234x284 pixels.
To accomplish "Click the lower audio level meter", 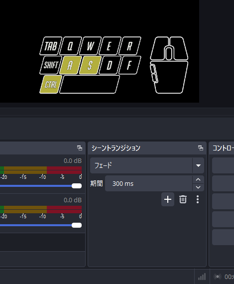I will pos(41,210).
